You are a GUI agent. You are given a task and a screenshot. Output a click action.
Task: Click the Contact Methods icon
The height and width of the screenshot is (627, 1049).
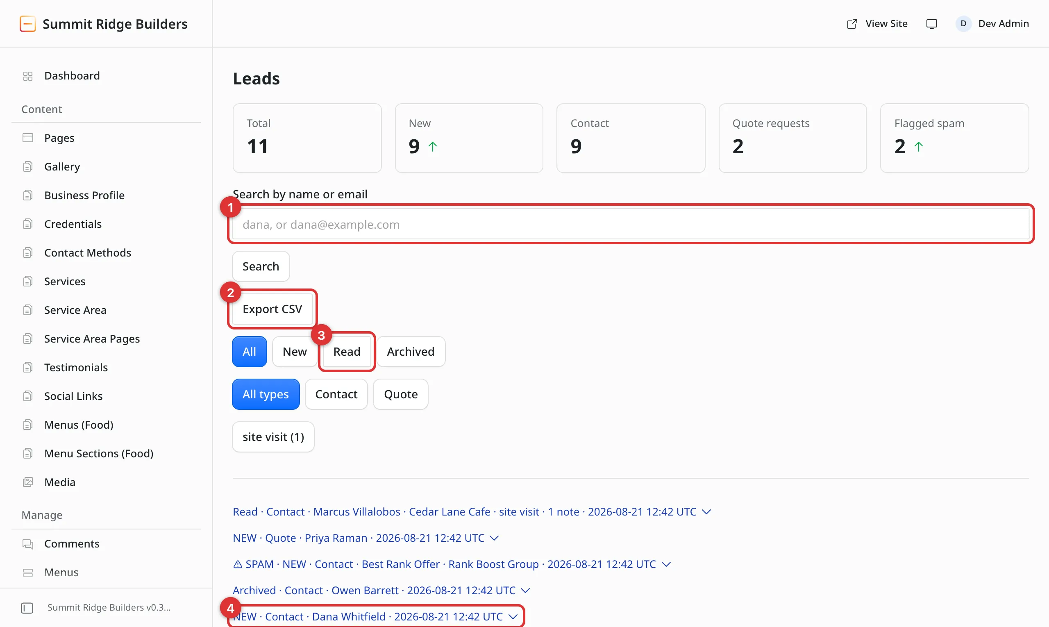28,253
